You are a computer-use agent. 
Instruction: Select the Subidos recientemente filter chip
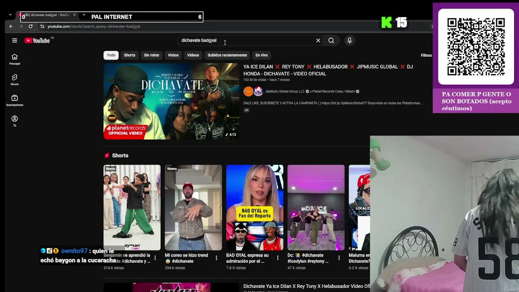[x=227, y=55]
